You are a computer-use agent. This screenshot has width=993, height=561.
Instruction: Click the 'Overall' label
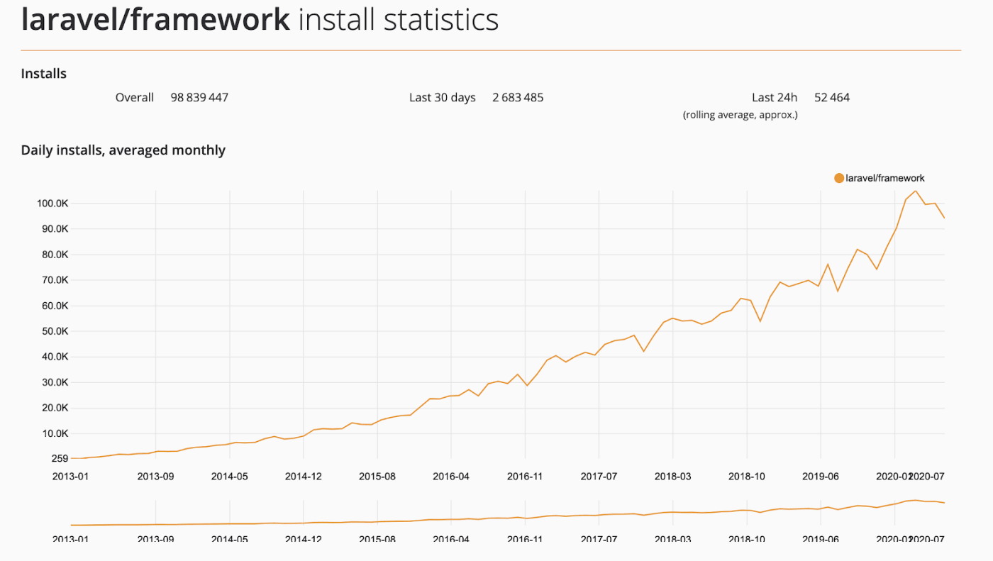(135, 97)
